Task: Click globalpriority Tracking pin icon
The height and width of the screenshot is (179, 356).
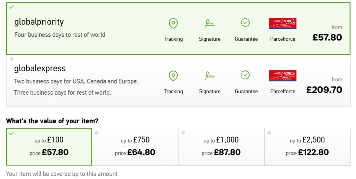Action: [173, 24]
